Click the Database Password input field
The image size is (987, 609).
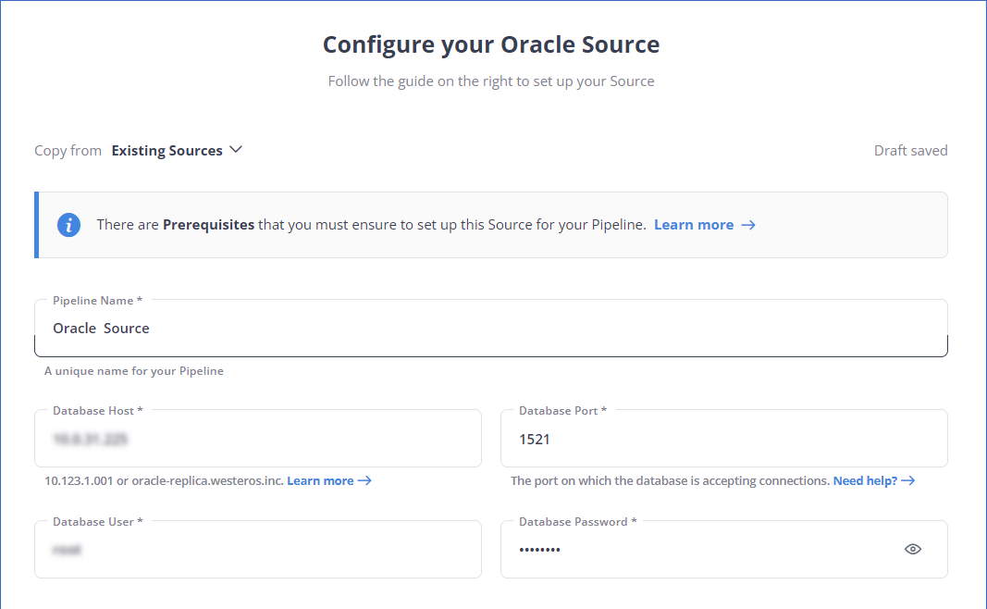(x=724, y=549)
